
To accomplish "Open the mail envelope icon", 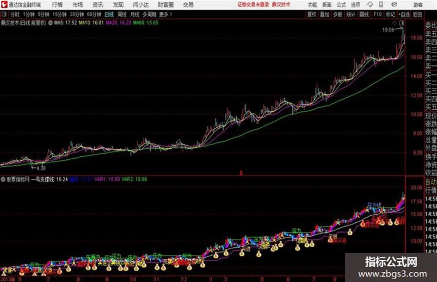I will (394, 5).
